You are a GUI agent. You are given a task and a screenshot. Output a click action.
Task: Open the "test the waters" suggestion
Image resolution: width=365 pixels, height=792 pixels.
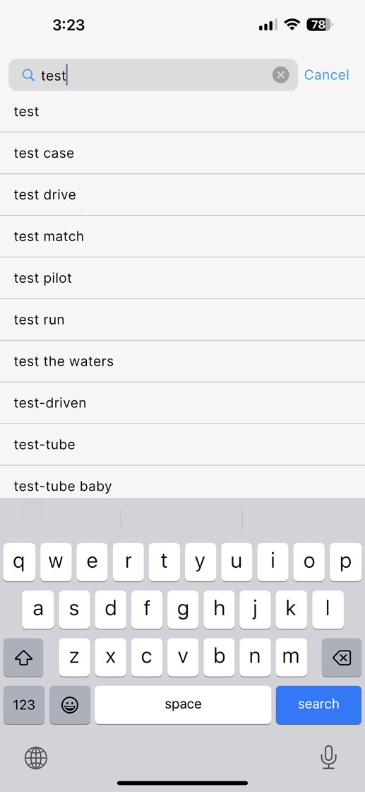click(x=182, y=361)
